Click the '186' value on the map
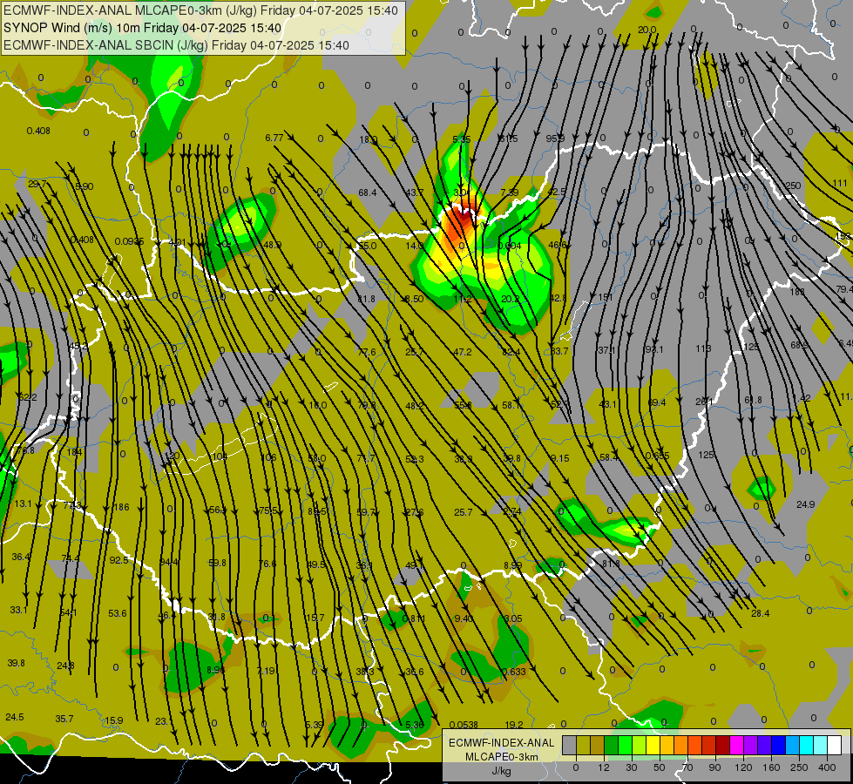The width and height of the screenshot is (853, 784). 121,507
